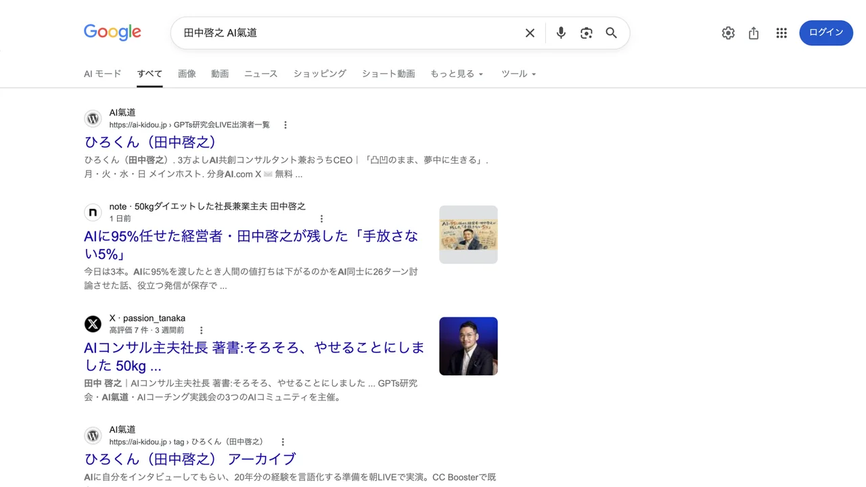The width and height of the screenshot is (866, 487).
Task: Open more options for note result
Action: coord(321,218)
